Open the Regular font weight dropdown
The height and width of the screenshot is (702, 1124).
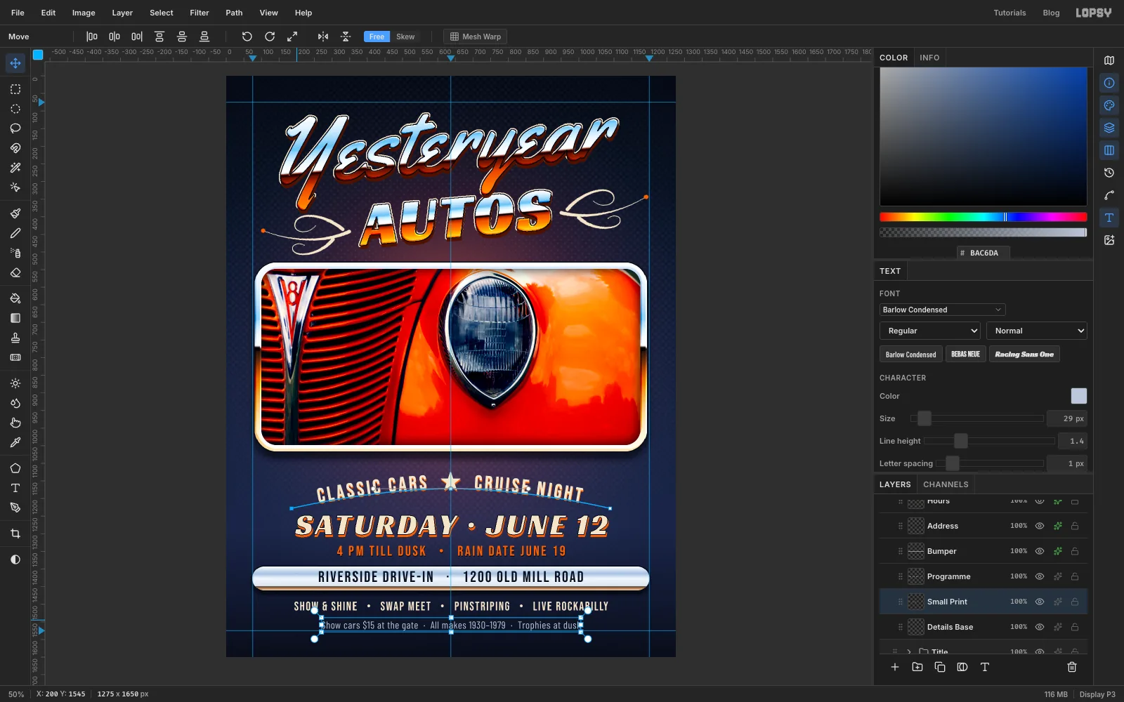tap(930, 331)
